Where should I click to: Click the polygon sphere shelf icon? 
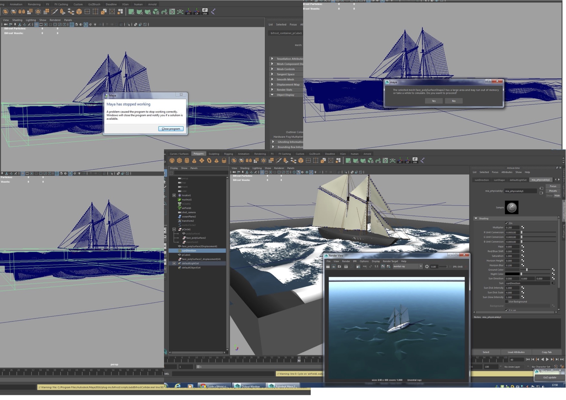tap(172, 161)
